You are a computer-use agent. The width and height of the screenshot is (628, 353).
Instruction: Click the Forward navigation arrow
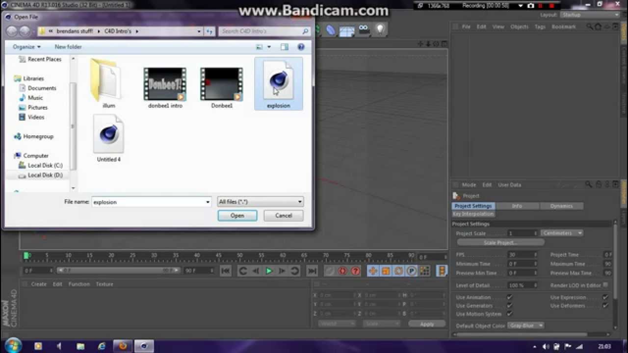coord(25,31)
